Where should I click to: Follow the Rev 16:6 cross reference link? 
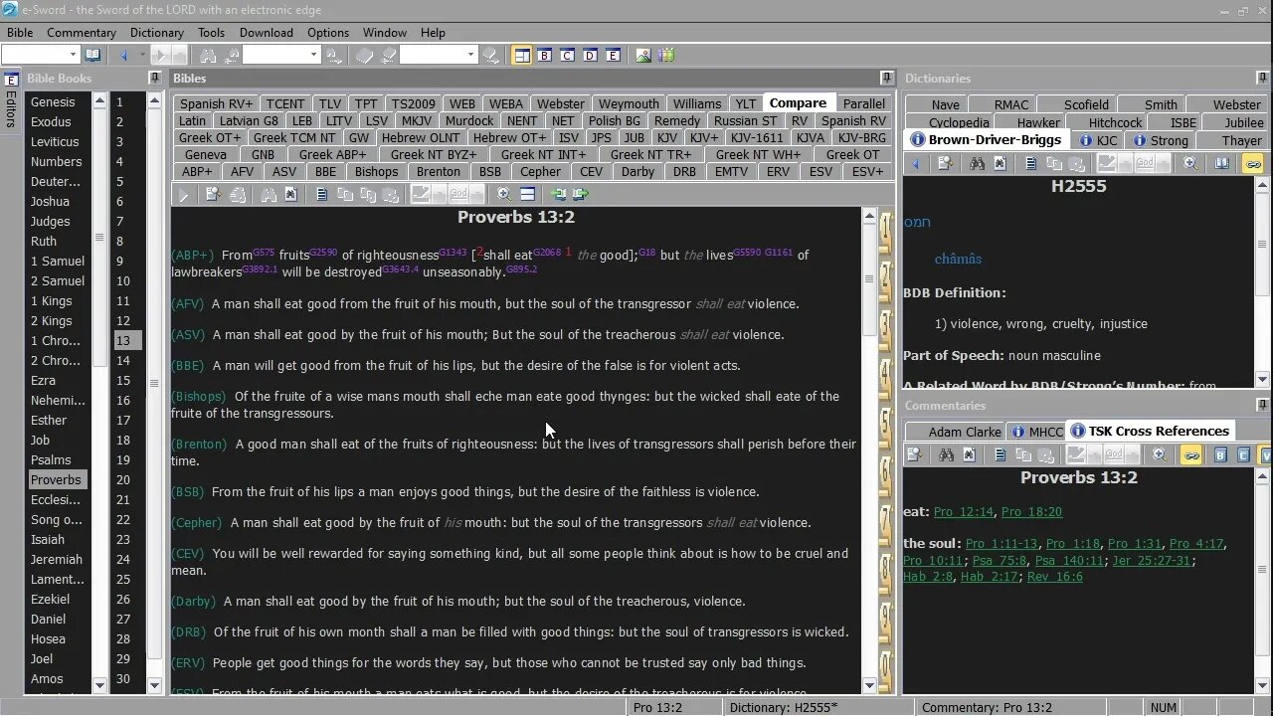click(x=1055, y=577)
